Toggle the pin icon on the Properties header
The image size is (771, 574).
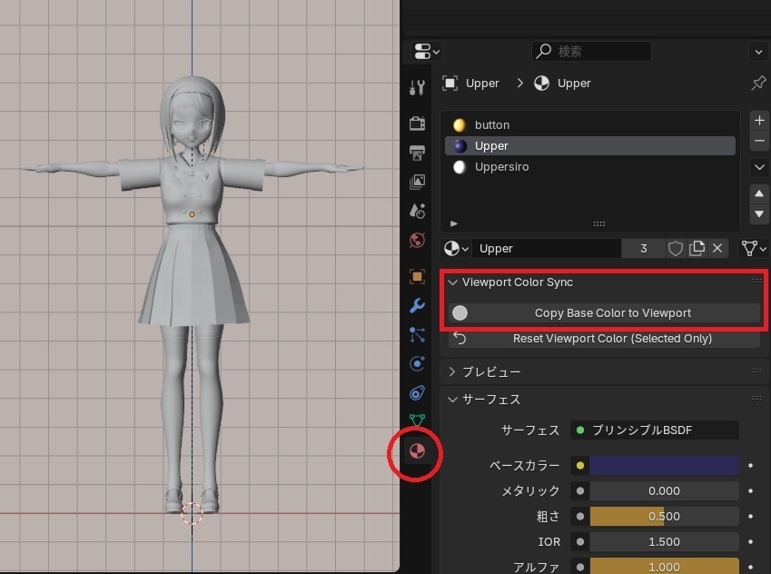[x=758, y=83]
